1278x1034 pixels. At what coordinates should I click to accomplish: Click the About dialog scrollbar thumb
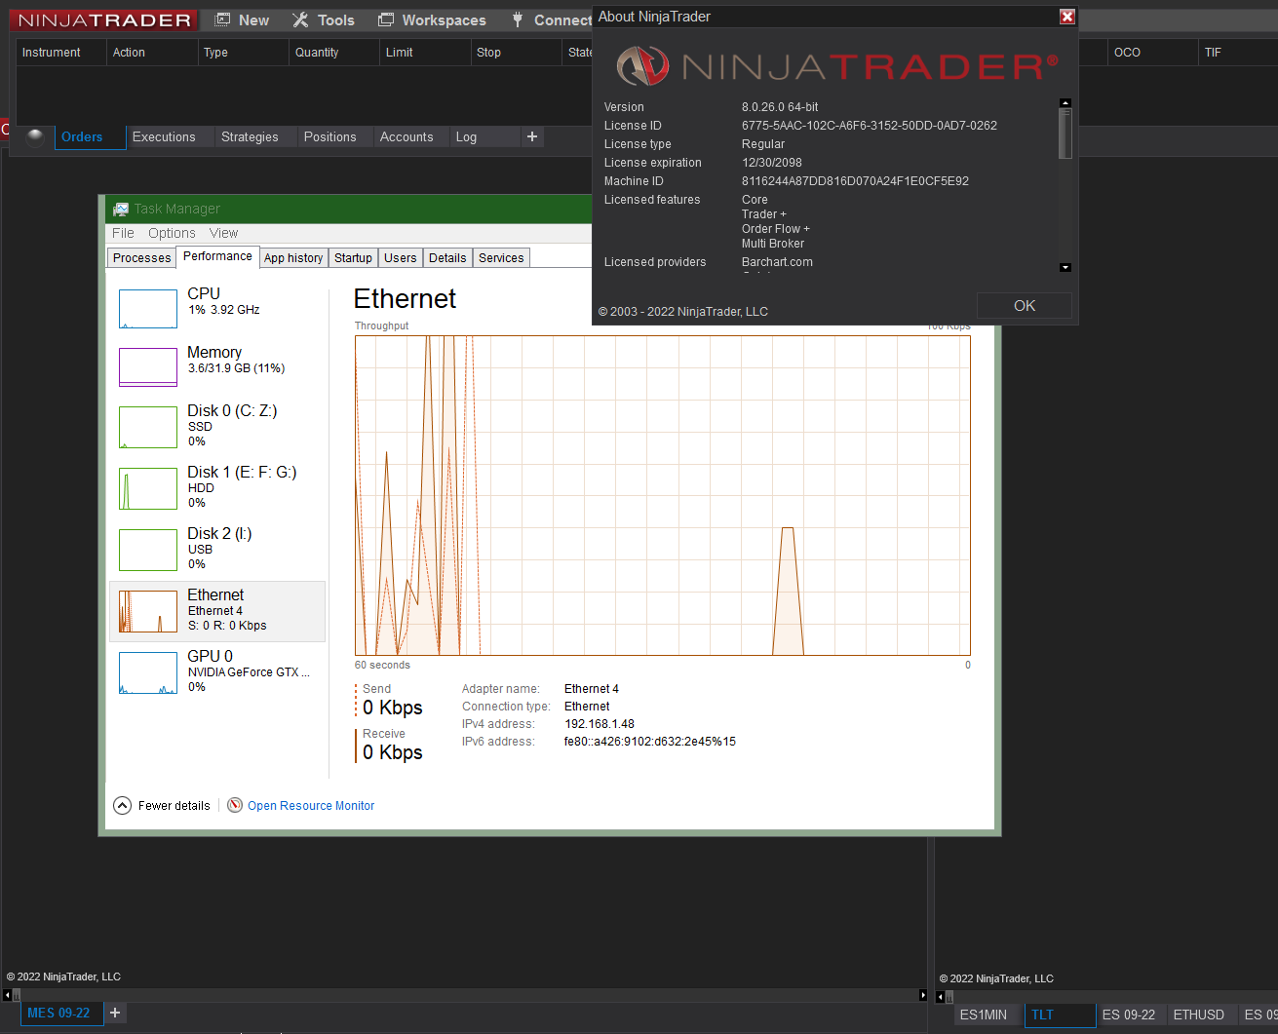[1065, 133]
